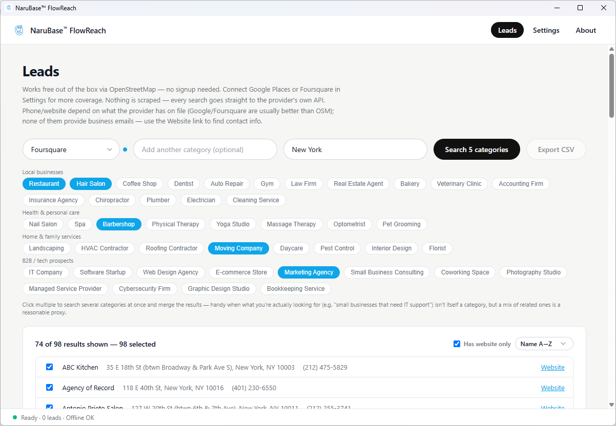Select the Yoga Studio chip

tap(233, 224)
